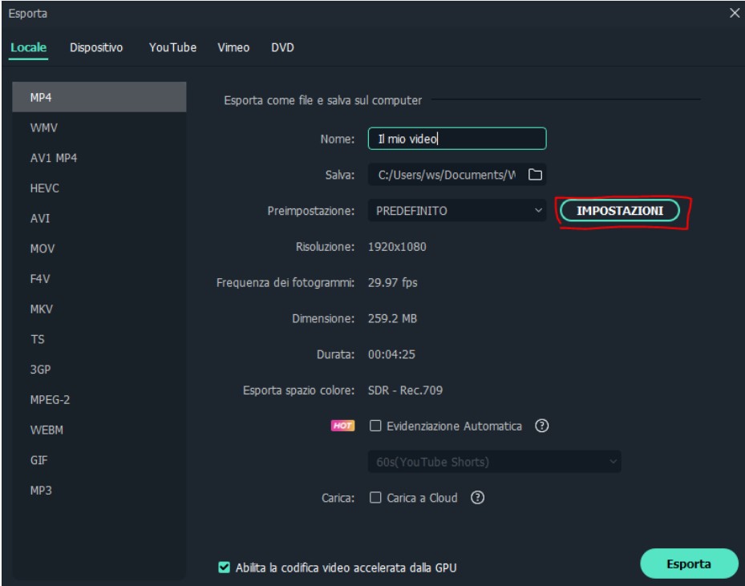Go to the DVD tab

tap(282, 48)
